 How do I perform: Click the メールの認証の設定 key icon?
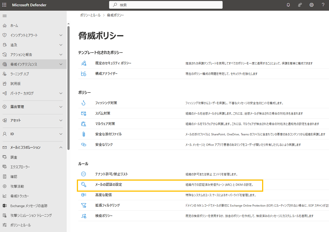tap(83, 184)
